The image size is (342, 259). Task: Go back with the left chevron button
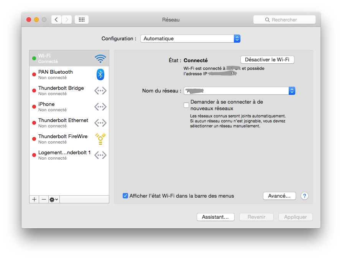56,20
